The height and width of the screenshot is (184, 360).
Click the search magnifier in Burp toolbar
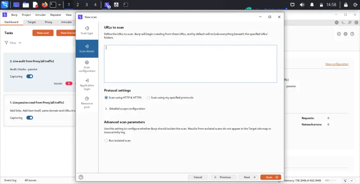pyautogui.click(x=350, y=22)
